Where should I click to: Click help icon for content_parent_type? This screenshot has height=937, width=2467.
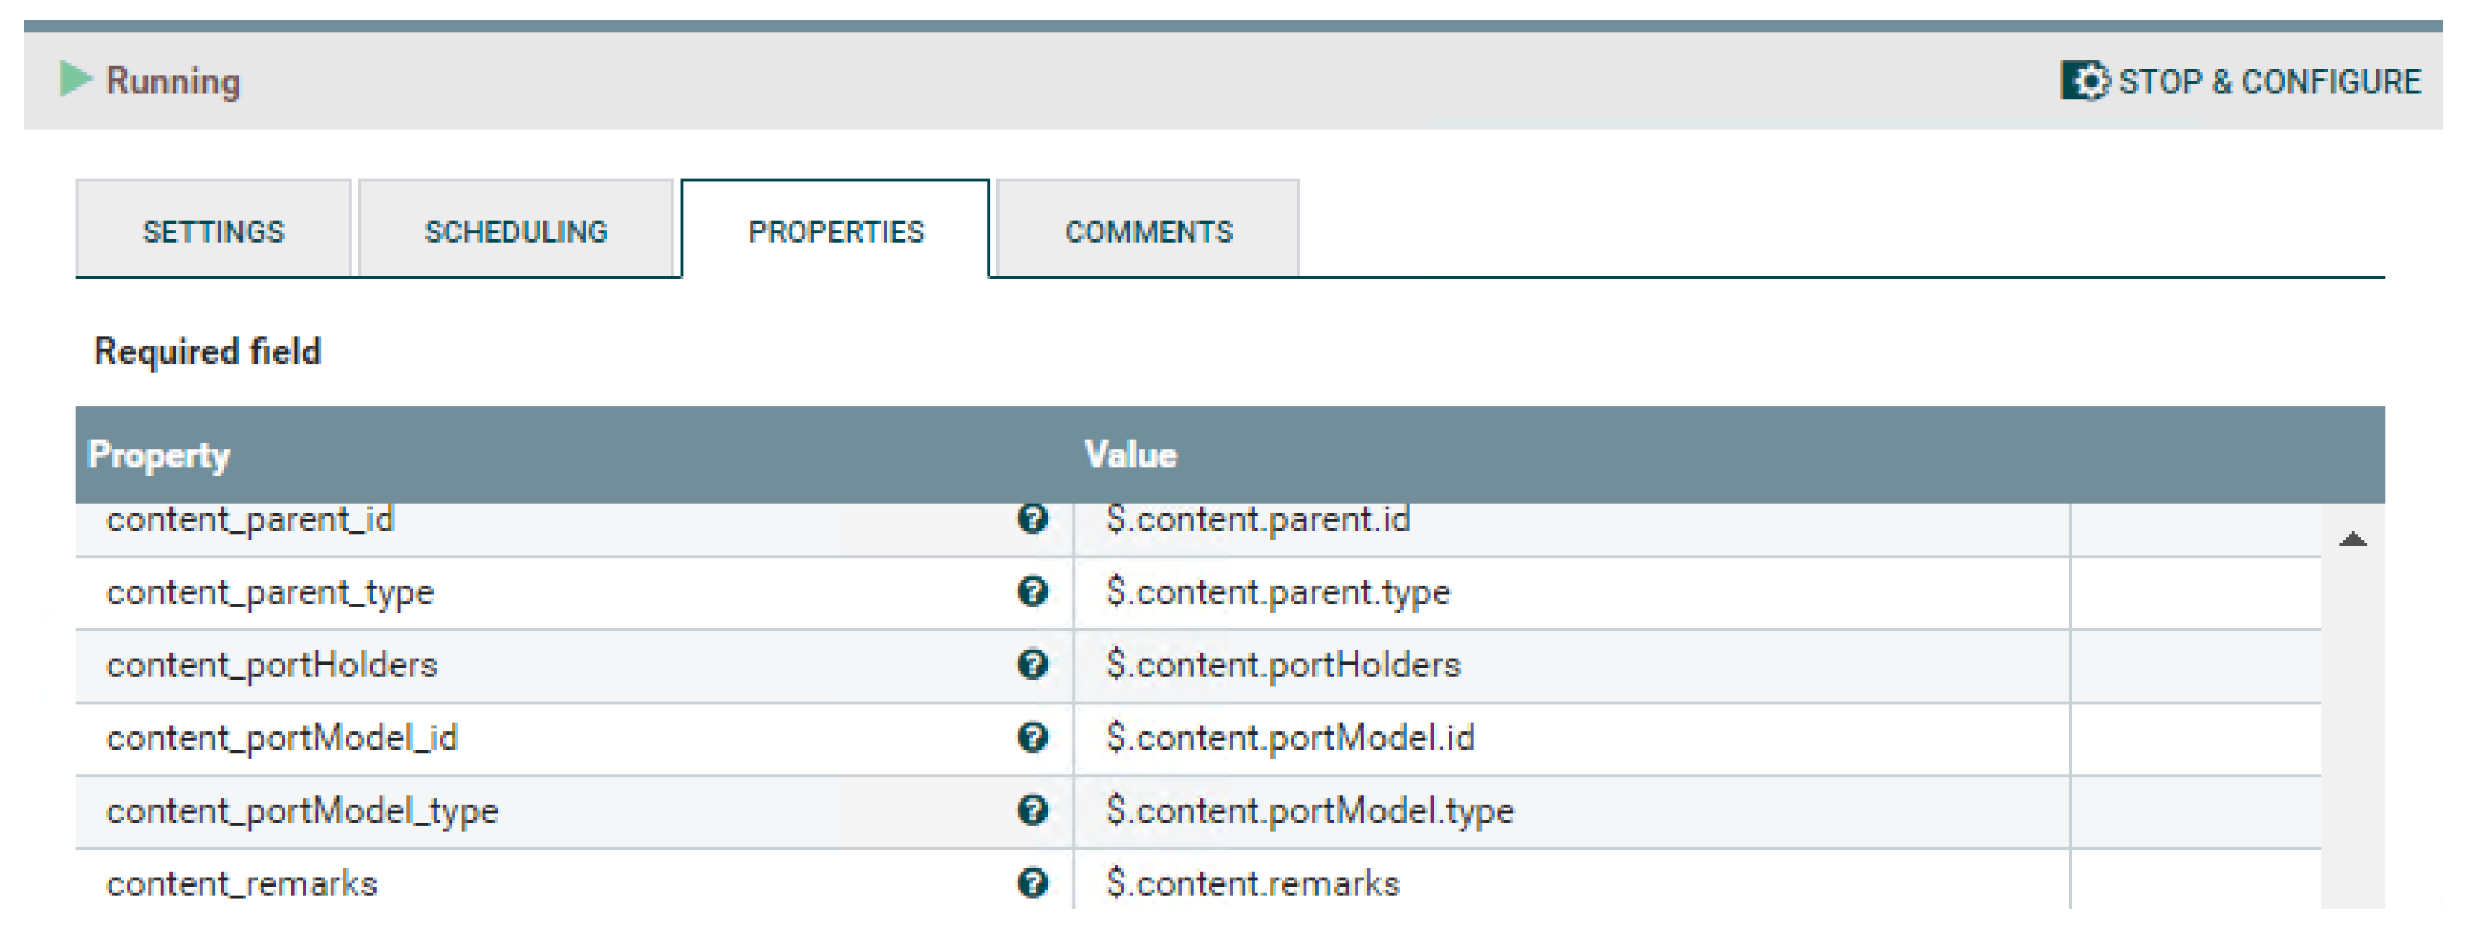1031,591
